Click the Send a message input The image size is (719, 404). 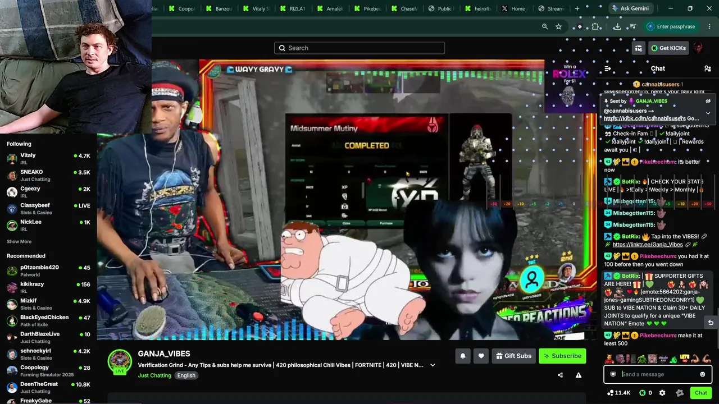658,374
